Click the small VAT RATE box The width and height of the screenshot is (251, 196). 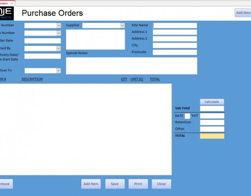pyautogui.click(x=187, y=116)
